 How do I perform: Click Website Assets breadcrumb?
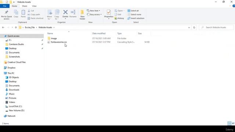pyautogui.click(x=45, y=27)
